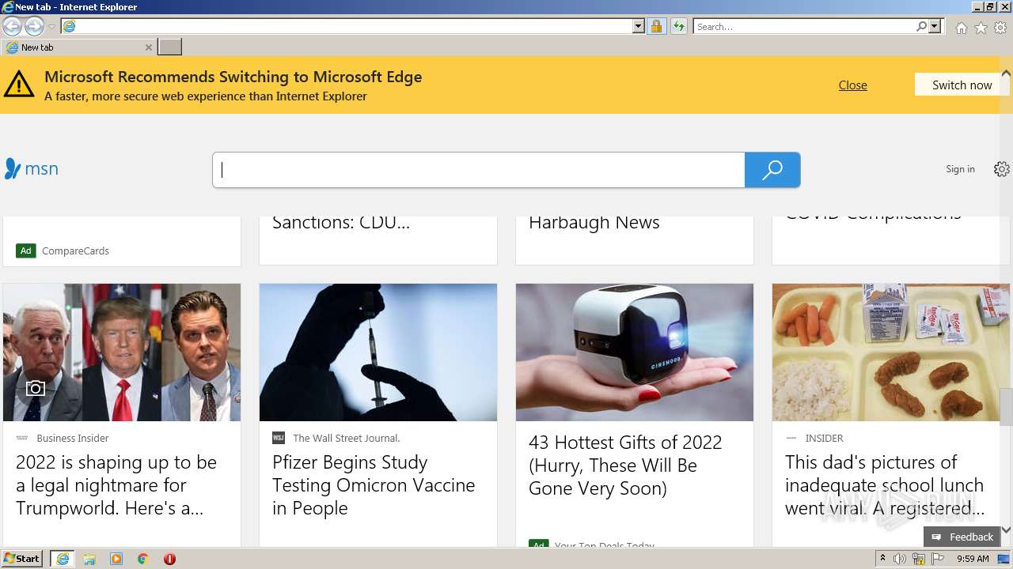The width and height of the screenshot is (1013, 569).
Task: Open the msn logo homepage link
Action: (32, 168)
